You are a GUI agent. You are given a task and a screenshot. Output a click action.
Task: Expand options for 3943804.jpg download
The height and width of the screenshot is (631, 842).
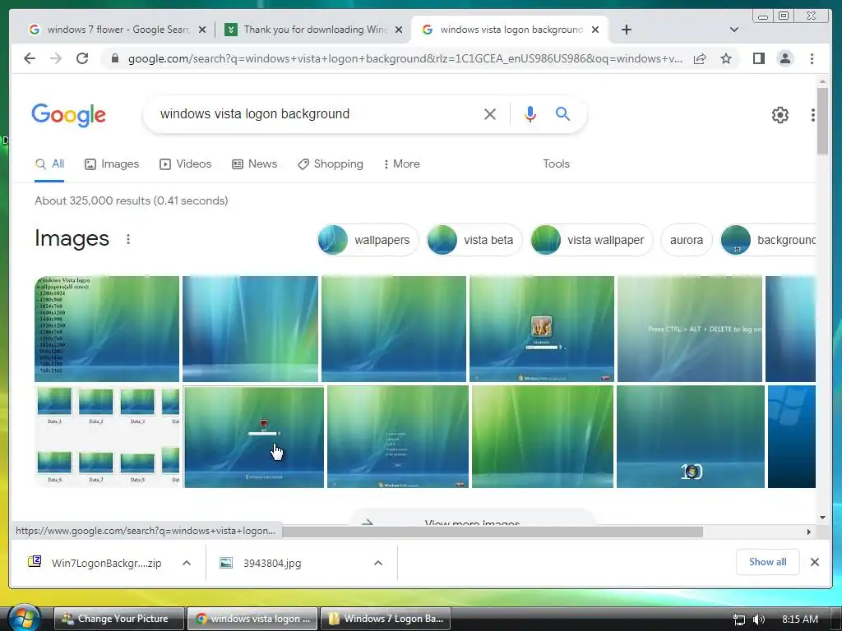pos(378,563)
